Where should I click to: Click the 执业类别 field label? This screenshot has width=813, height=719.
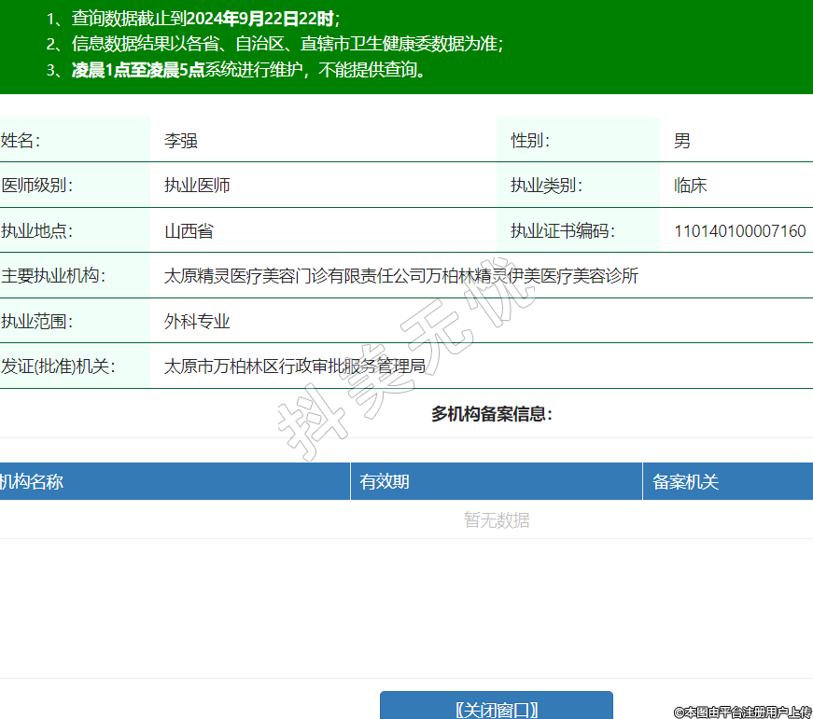point(546,186)
